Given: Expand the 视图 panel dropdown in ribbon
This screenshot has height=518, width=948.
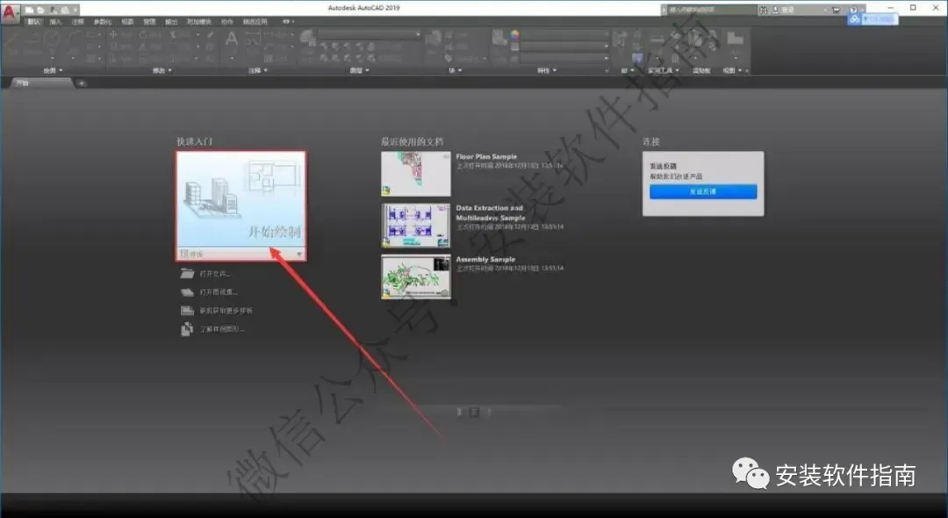Looking at the screenshot, I should click(732, 71).
